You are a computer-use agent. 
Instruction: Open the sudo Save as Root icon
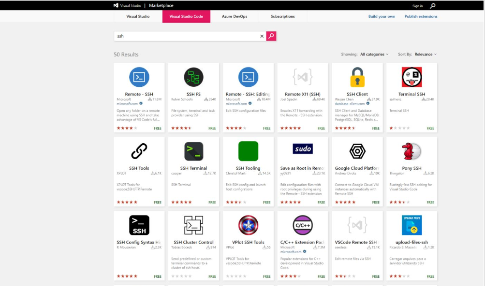tap(303, 149)
